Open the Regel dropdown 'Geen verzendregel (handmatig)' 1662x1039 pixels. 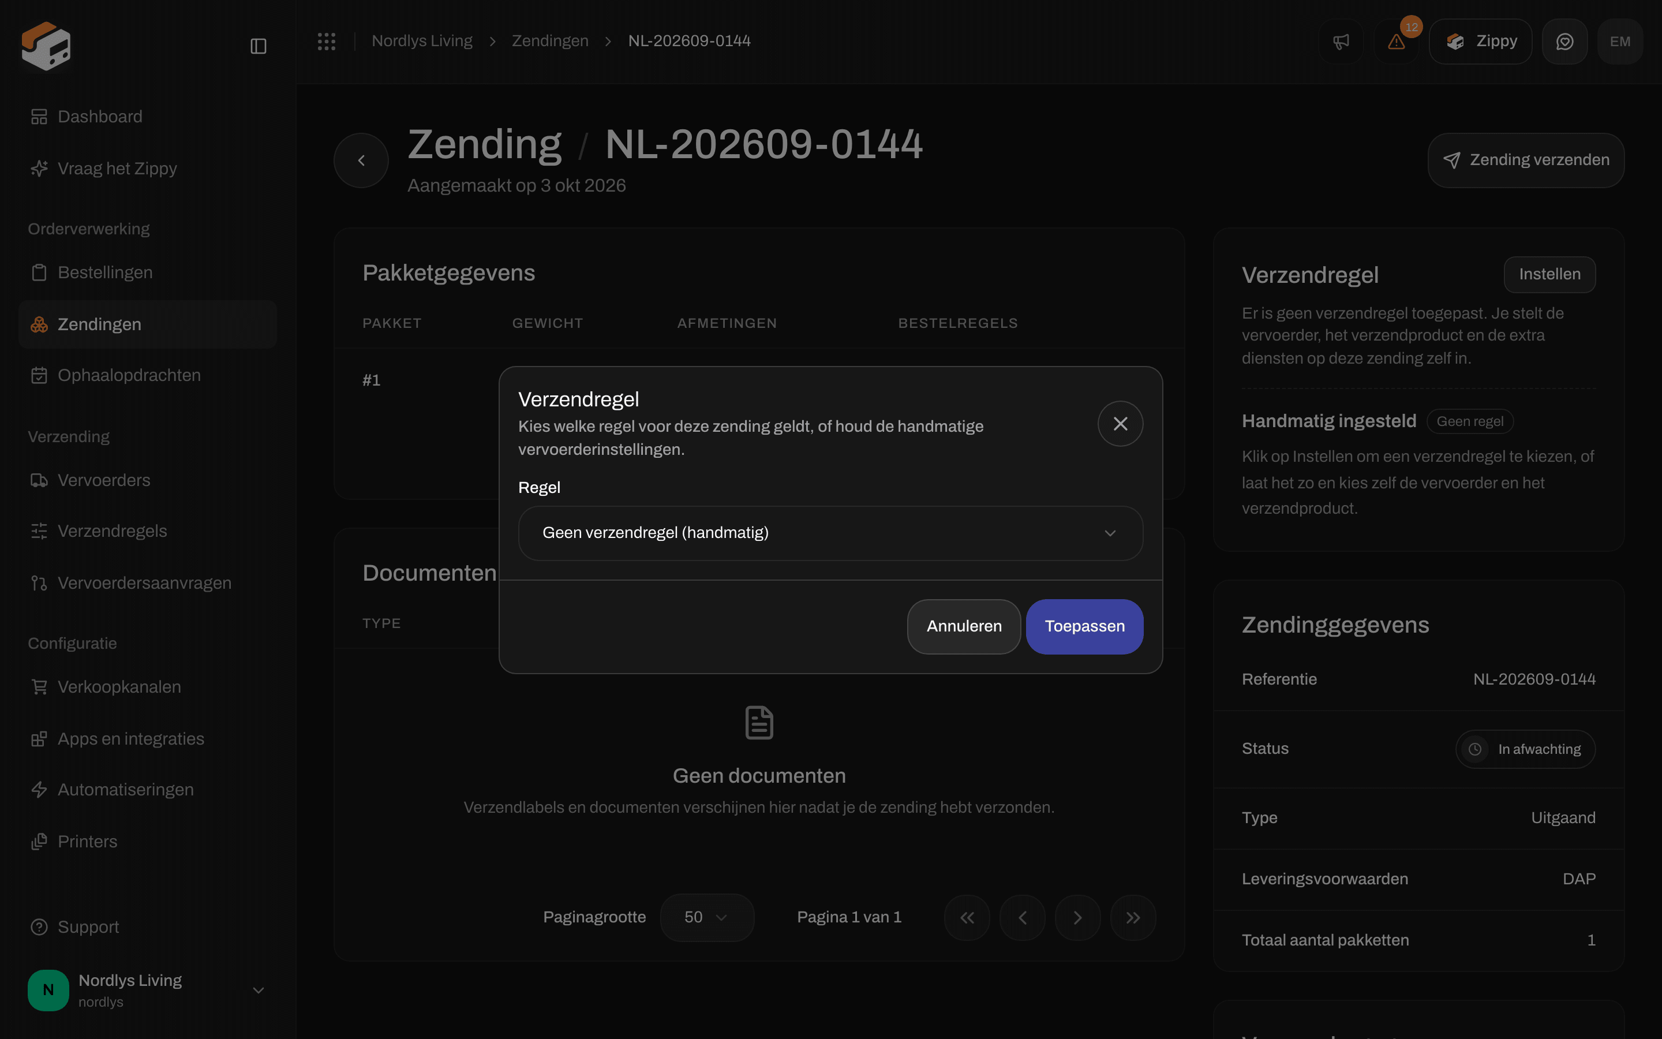tap(830, 533)
